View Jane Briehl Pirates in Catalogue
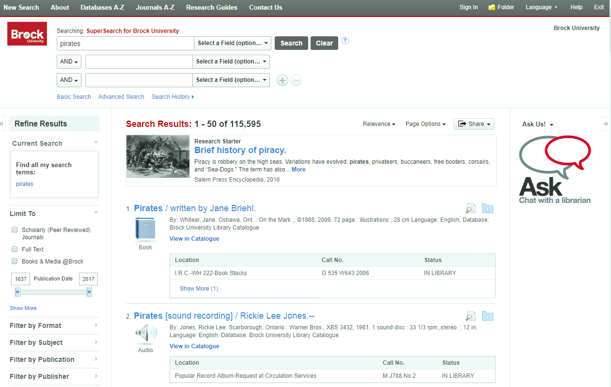611x387 pixels. coord(194,239)
